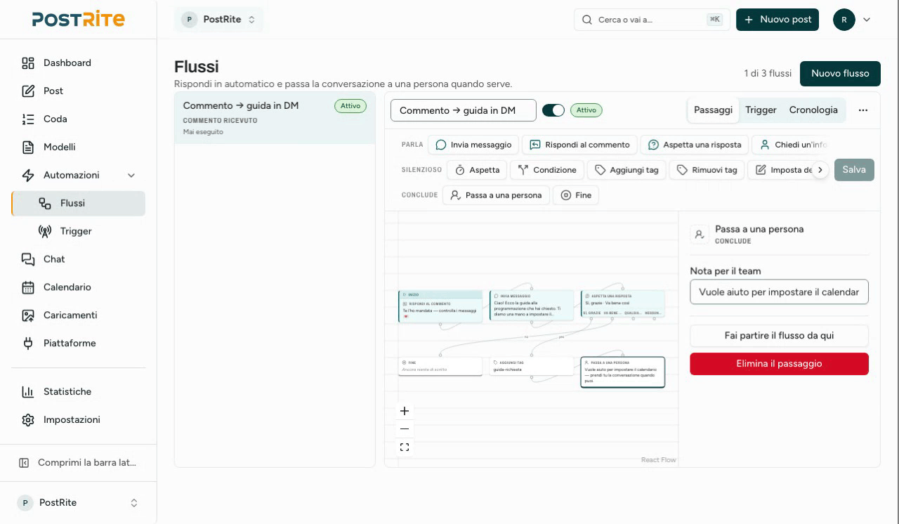Edit the Nota per il team field
899x524 pixels.
pos(779,292)
